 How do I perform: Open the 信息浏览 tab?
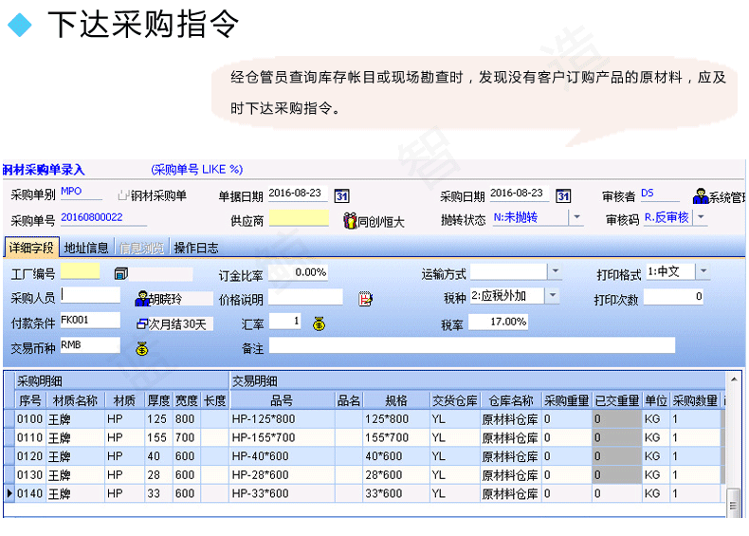pyautogui.click(x=141, y=248)
